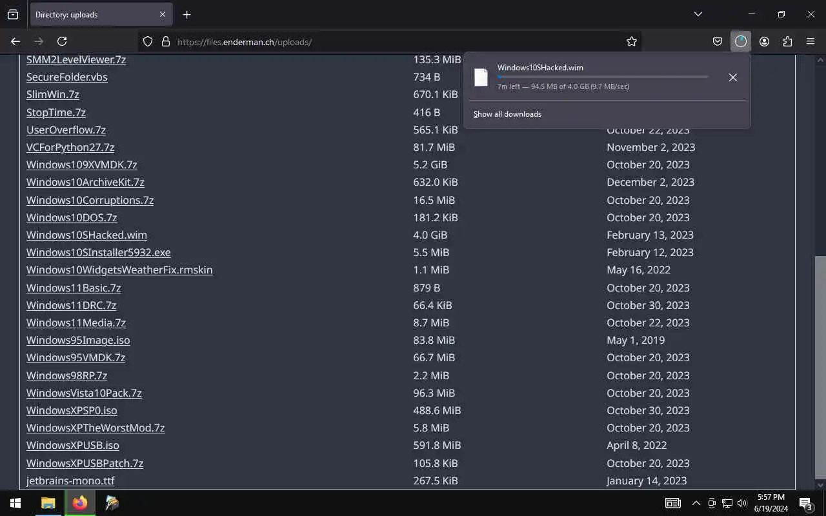Download Windows95Image.iso
Screen dimensions: 826x516
78,340
